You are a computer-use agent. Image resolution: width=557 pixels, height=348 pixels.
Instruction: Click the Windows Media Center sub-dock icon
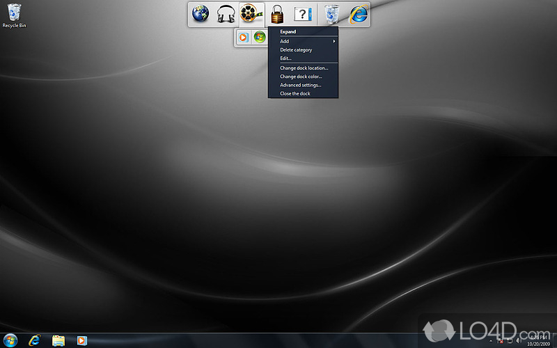259,38
